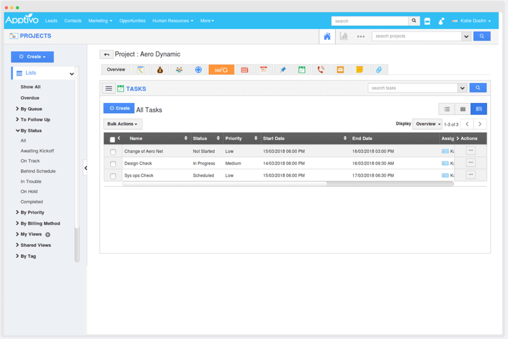
Task: Select the green Tasks icon
Action: click(302, 69)
